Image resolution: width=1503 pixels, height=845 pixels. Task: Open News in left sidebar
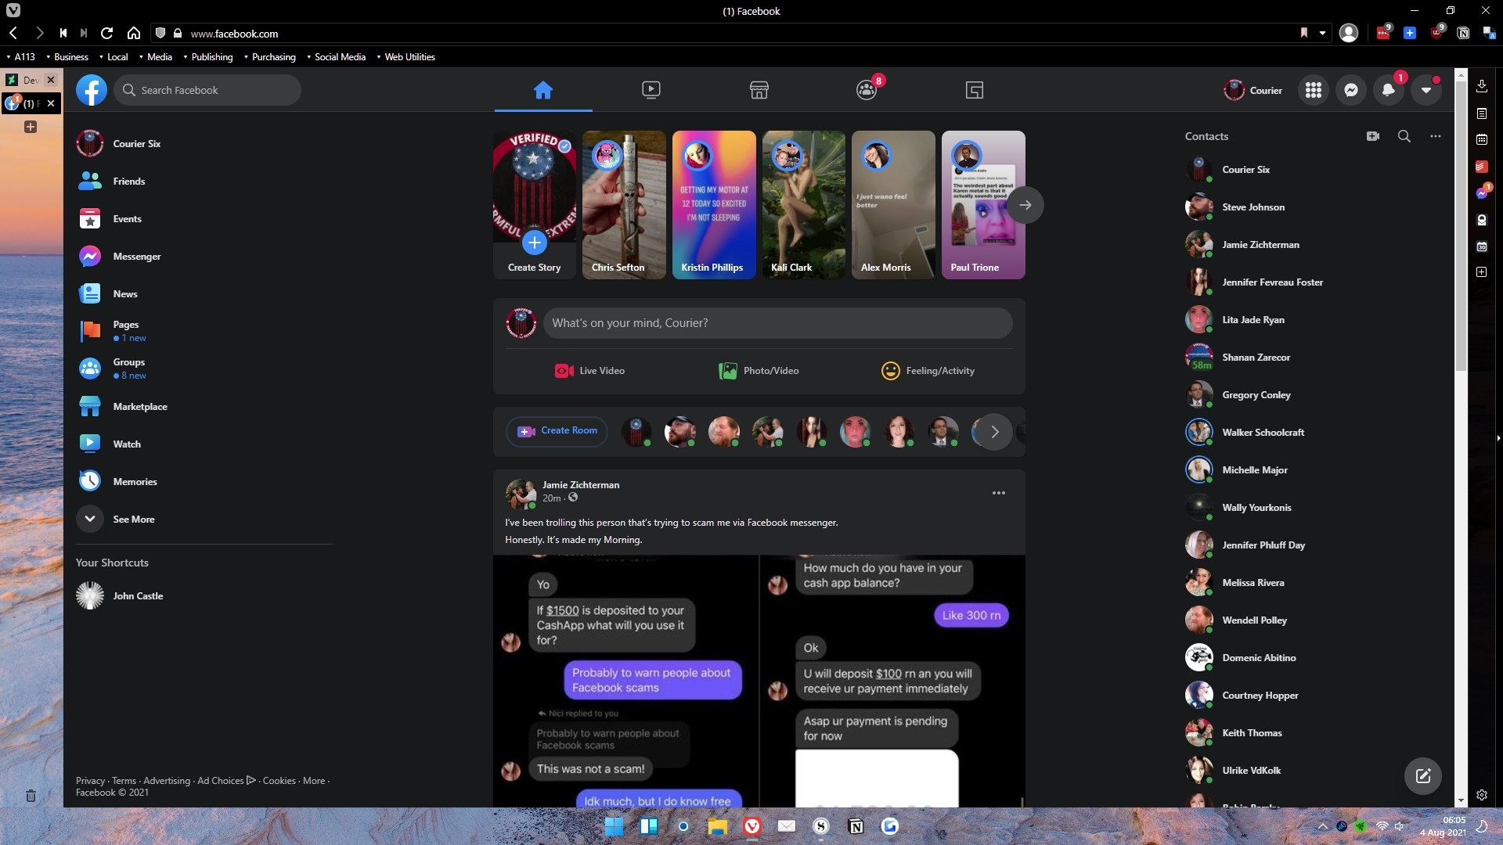[204, 294]
